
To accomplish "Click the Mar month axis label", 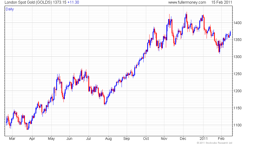I will point(12,139).
